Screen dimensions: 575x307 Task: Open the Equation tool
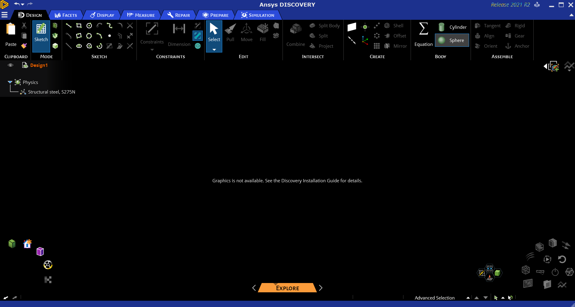click(x=424, y=35)
